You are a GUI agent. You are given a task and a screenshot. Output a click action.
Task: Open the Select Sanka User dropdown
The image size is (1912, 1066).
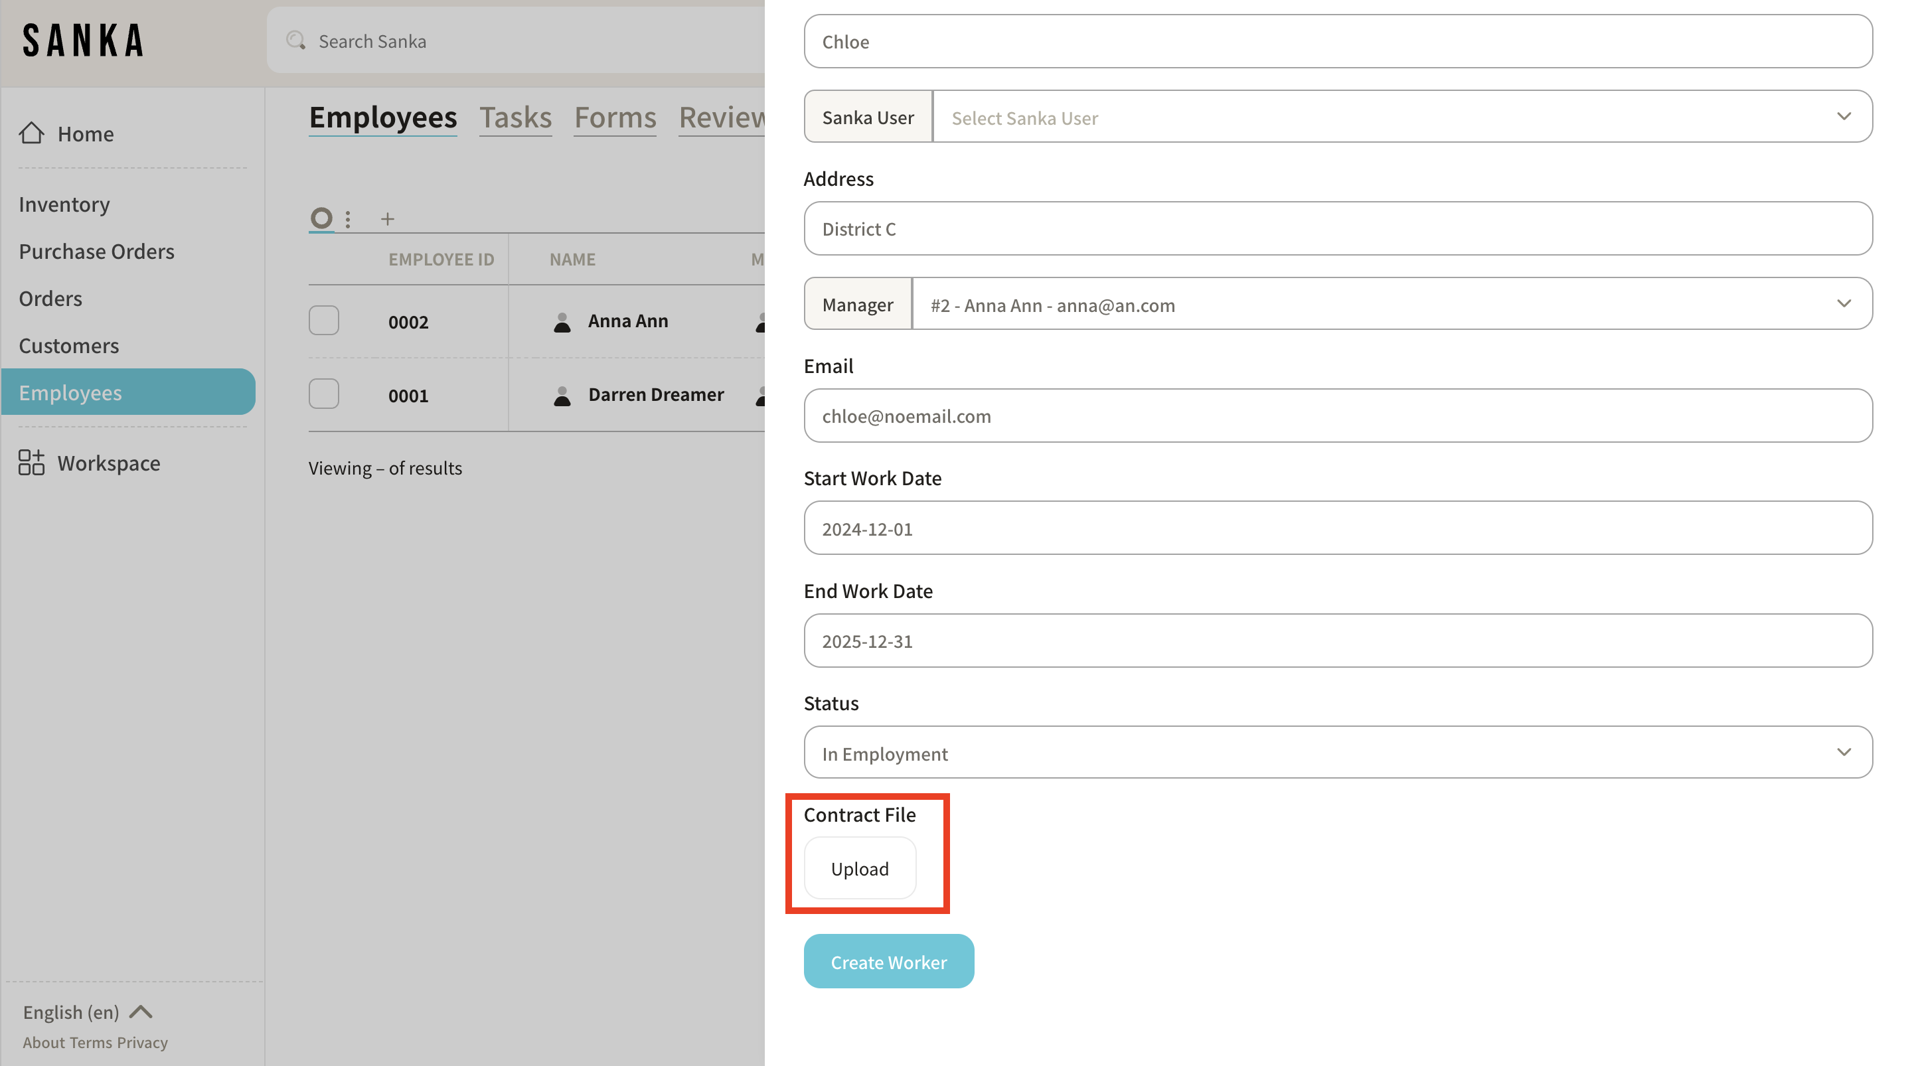pyautogui.click(x=1401, y=117)
